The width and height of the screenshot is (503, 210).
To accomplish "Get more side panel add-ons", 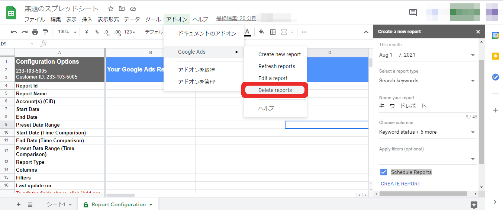I will (495, 110).
